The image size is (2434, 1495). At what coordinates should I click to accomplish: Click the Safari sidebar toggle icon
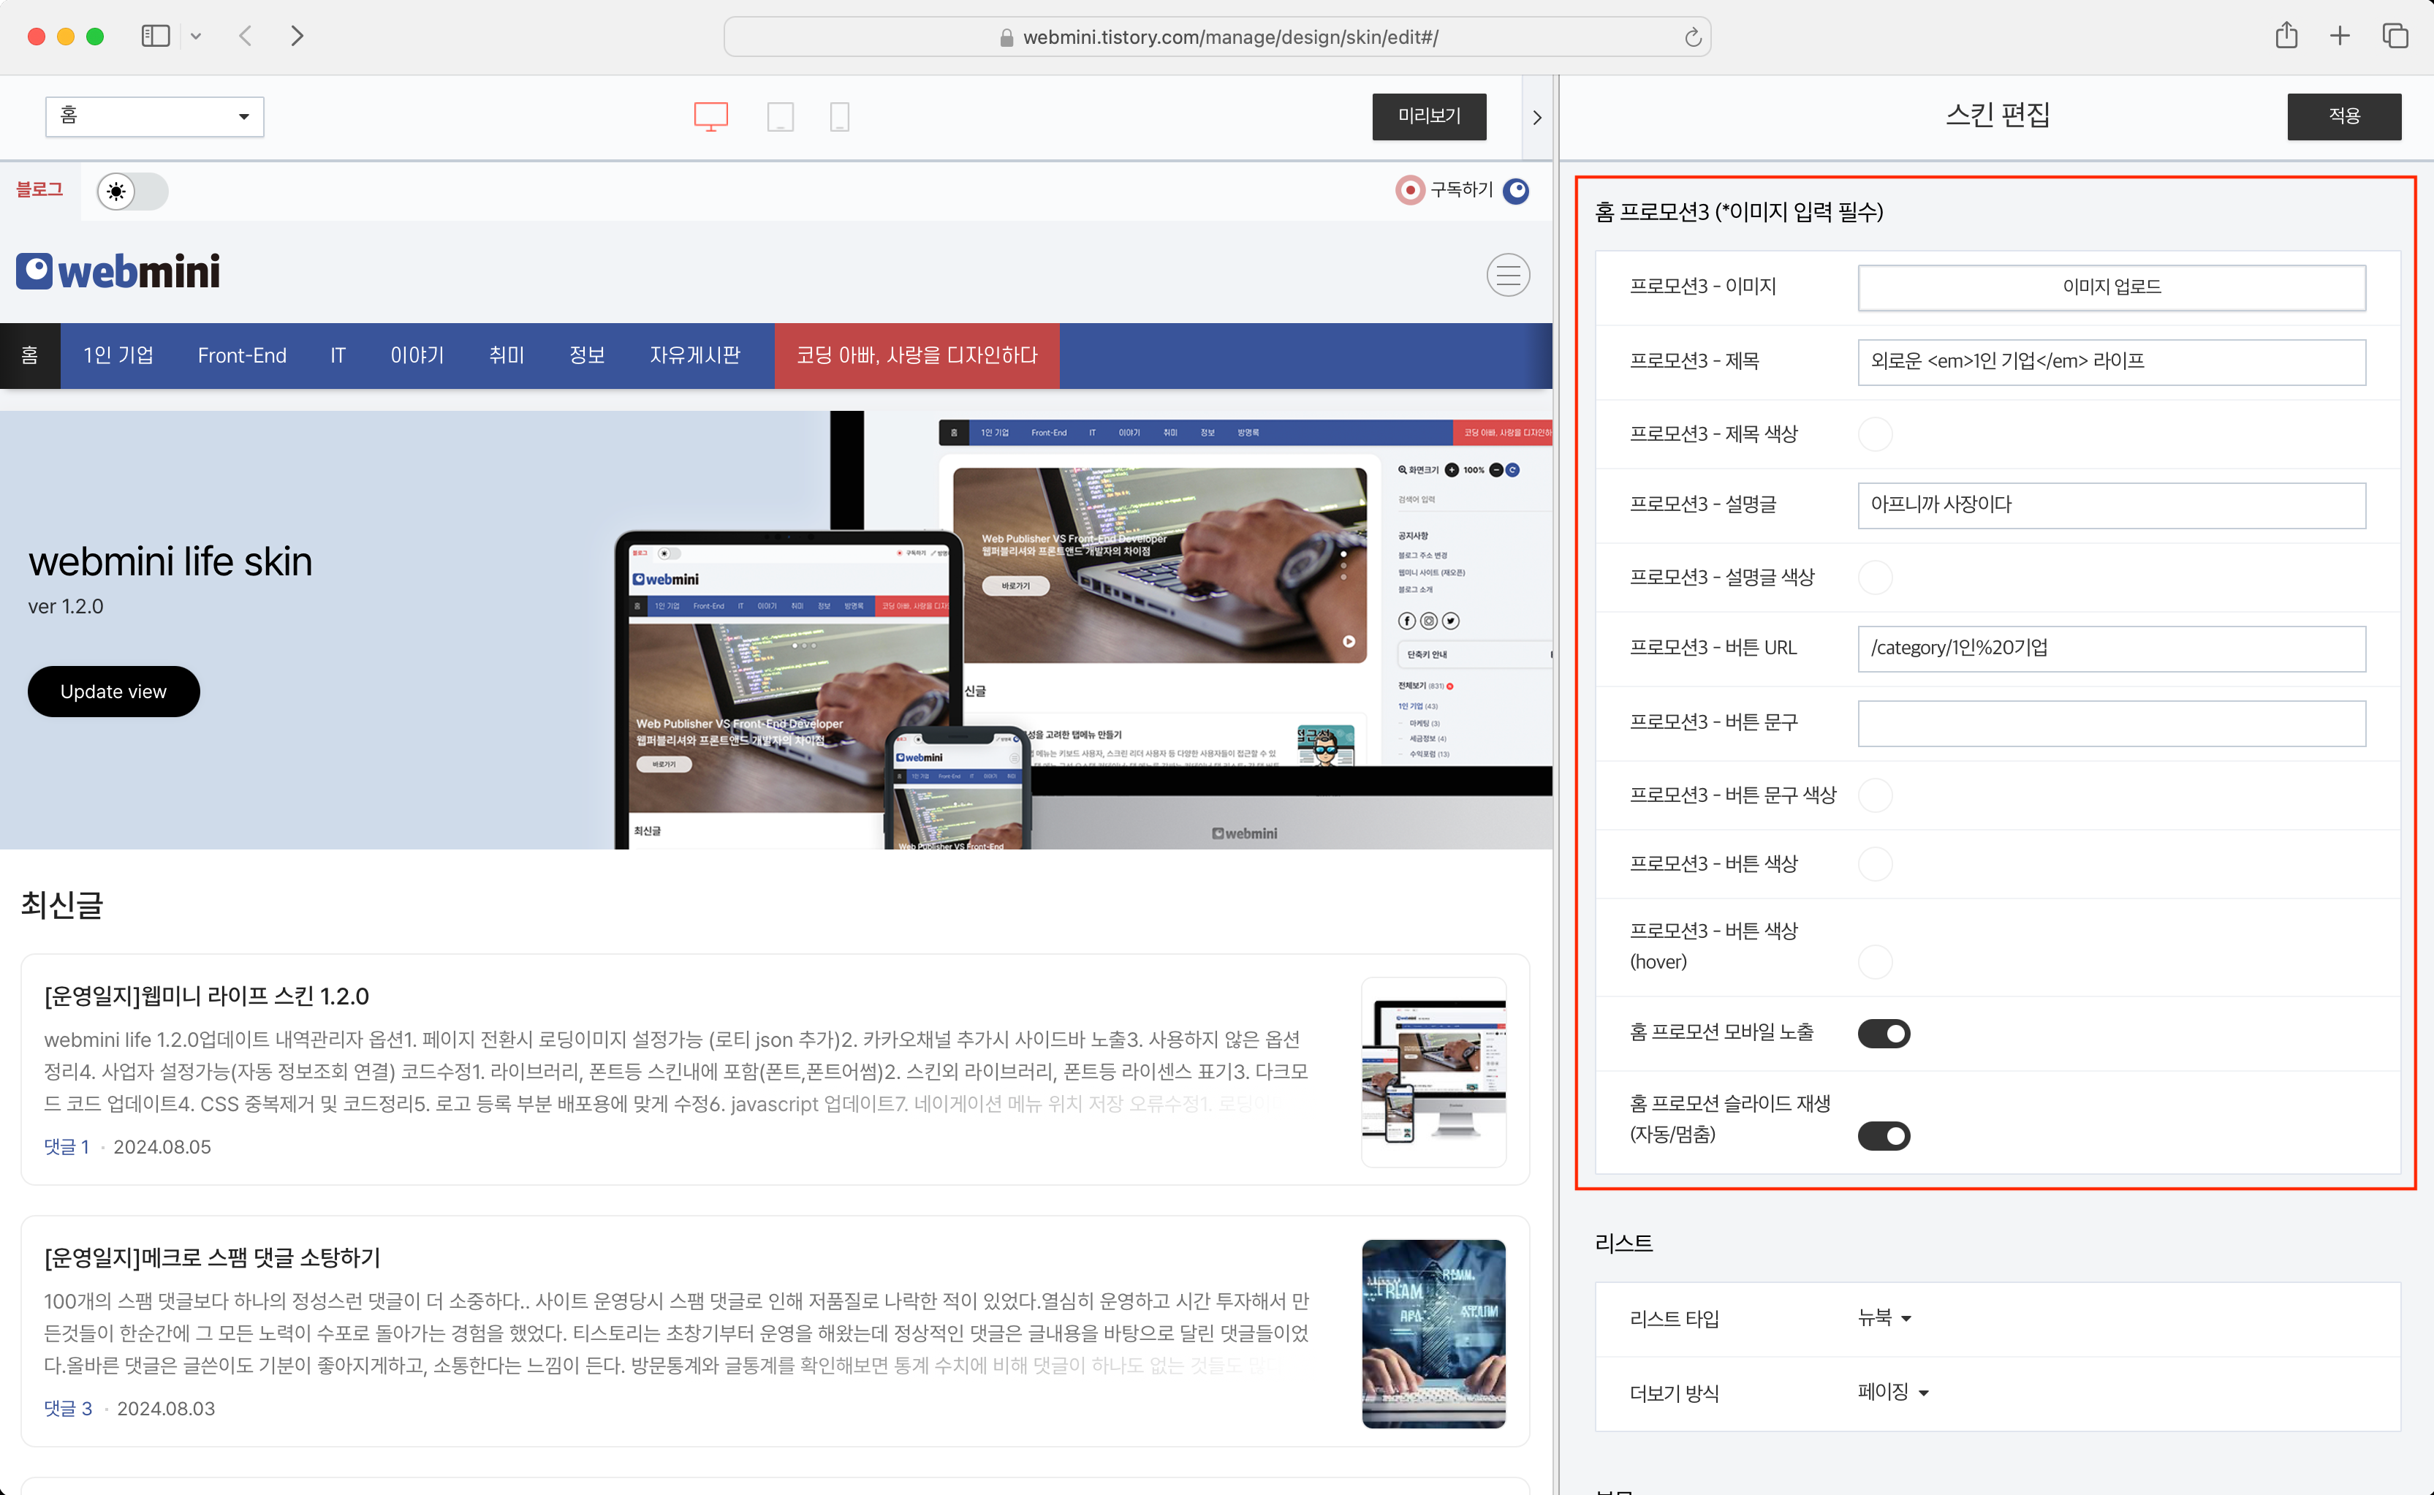(x=155, y=37)
